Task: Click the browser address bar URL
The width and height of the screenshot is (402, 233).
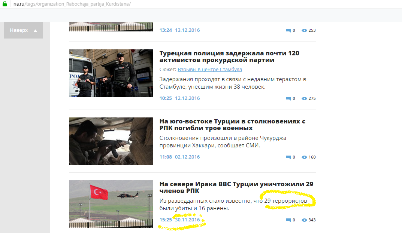Action: [x=72, y=4]
